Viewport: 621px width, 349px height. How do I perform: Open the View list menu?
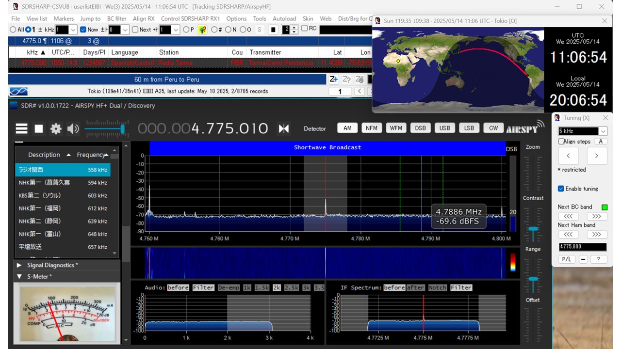pos(37,18)
